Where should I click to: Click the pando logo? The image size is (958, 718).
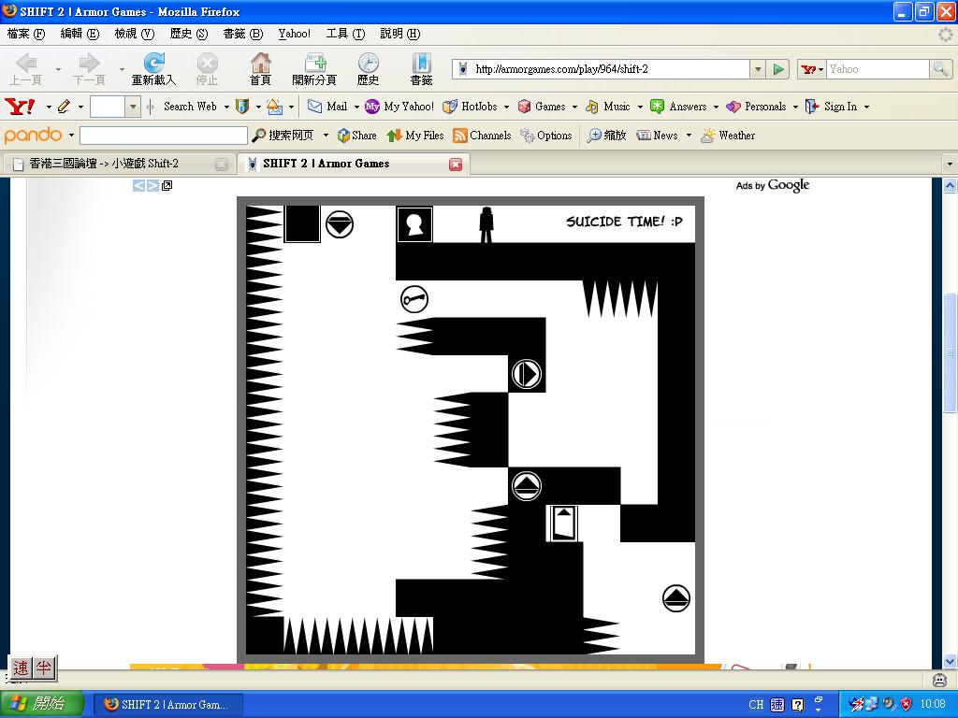[x=33, y=135]
